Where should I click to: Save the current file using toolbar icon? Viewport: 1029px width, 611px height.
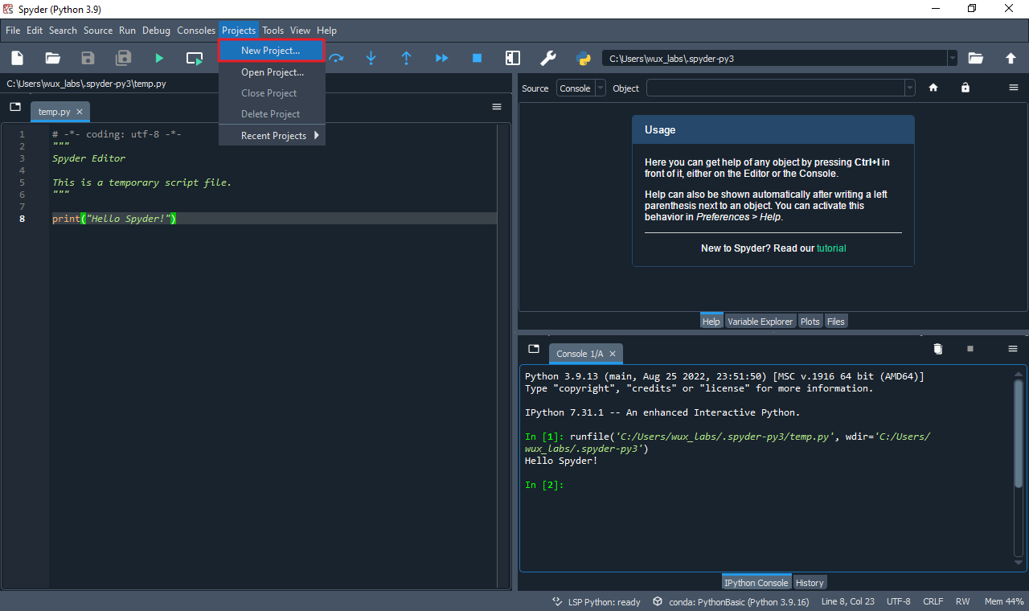[x=88, y=58]
